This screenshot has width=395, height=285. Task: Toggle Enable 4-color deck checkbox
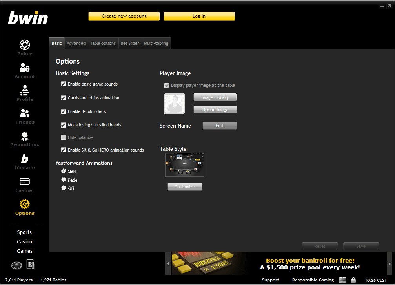click(64, 111)
